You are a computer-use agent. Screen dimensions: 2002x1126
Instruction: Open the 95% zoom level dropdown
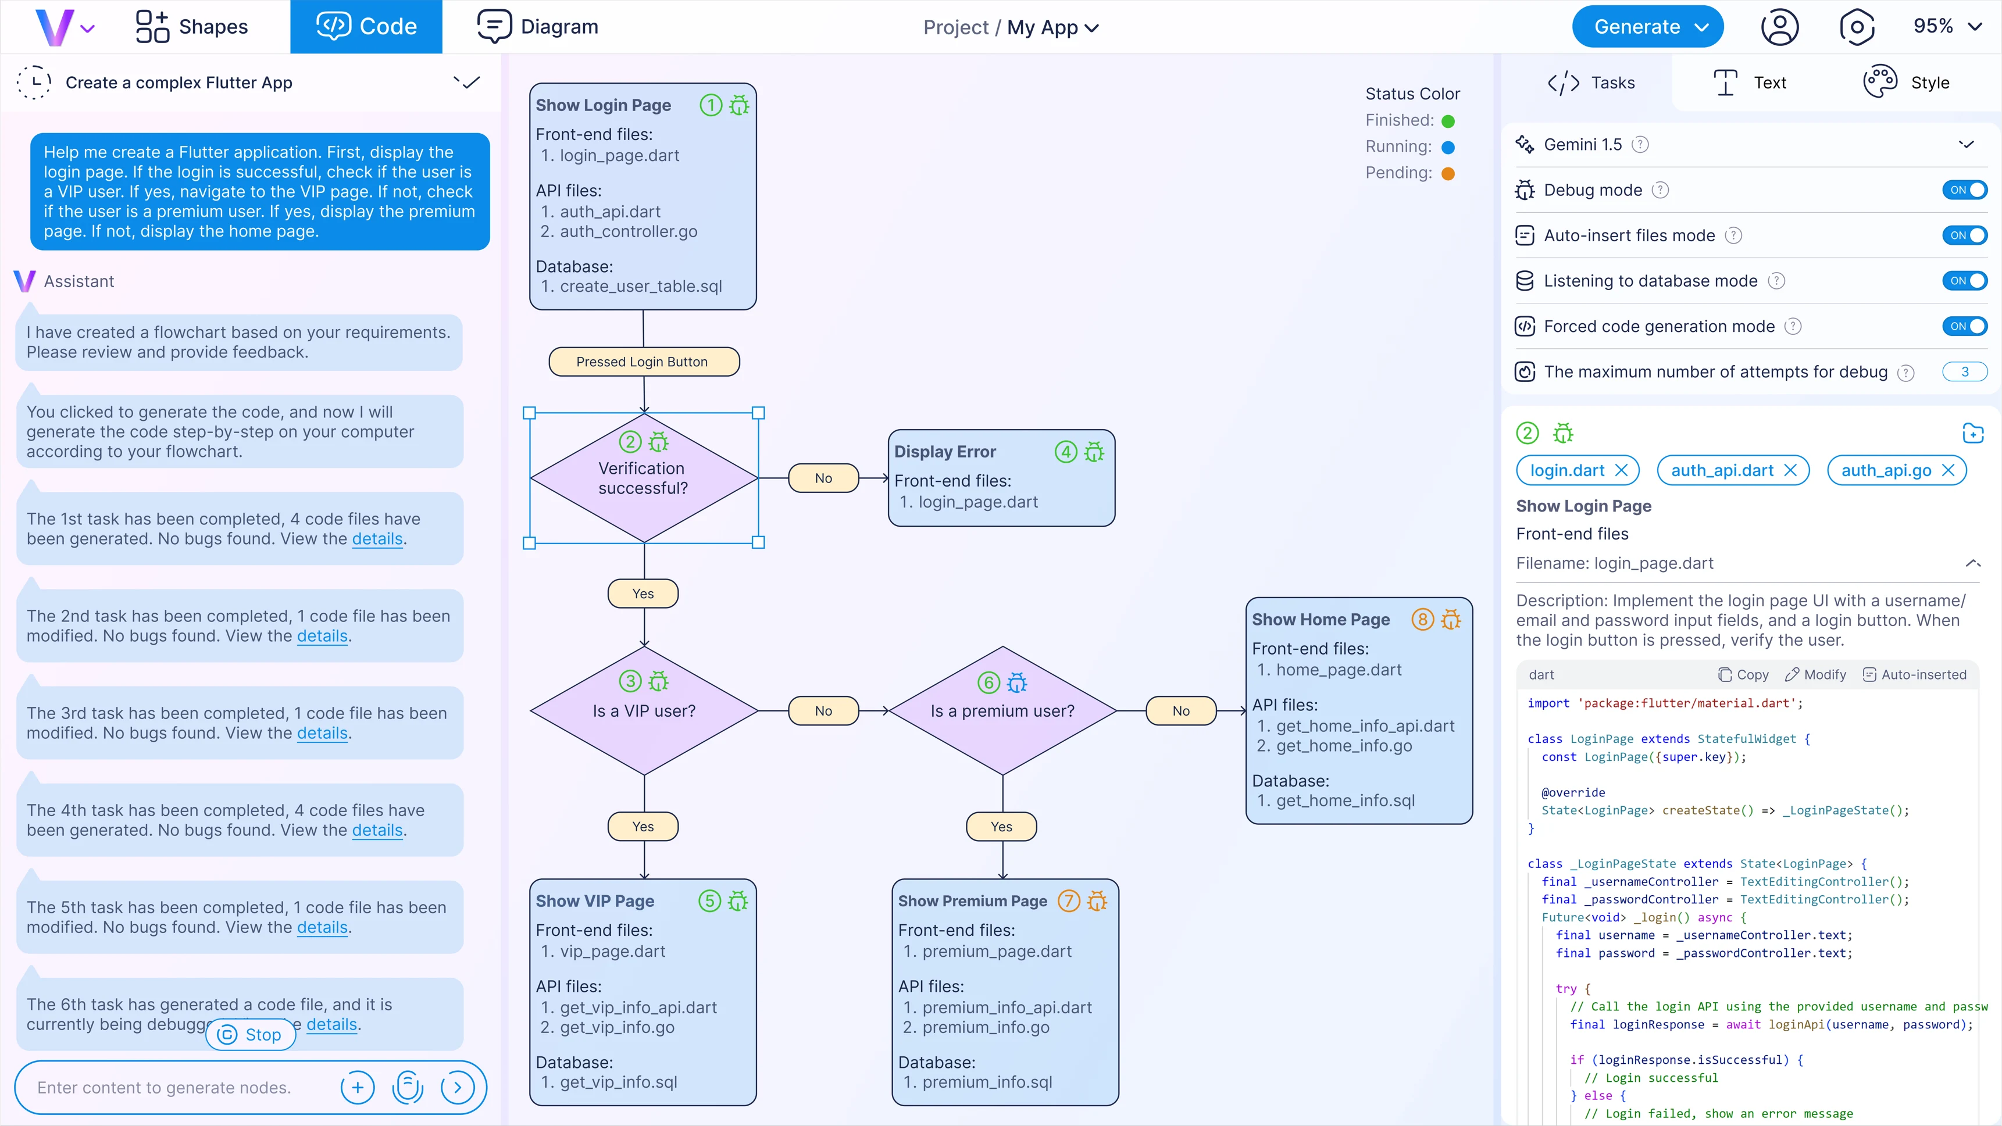[1947, 26]
